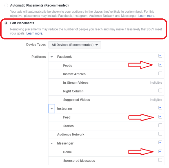Uncheck the Messenger Home checkbox
Viewport: 169px width, 168px height.
tap(160, 151)
